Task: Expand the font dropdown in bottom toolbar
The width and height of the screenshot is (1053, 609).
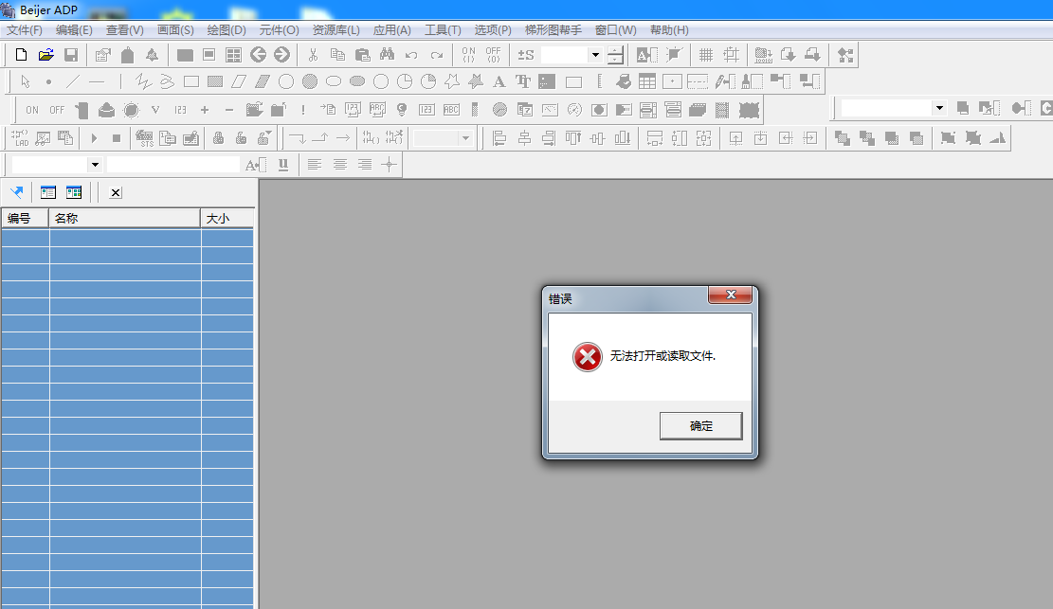Action: pos(94,165)
